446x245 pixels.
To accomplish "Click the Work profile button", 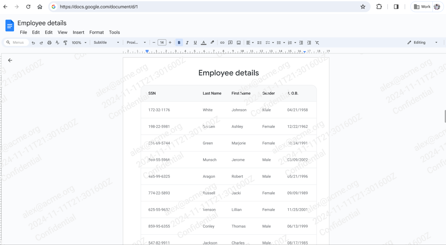I will [422, 7].
